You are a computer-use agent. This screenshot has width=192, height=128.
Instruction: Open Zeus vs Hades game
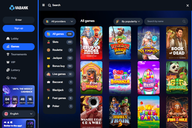[x=91, y=43]
